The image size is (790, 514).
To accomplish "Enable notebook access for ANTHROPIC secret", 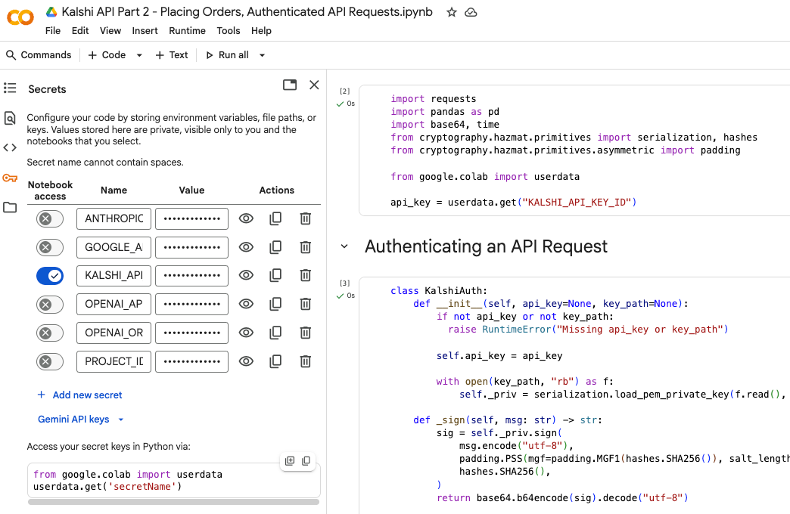I will [x=50, y=218].
